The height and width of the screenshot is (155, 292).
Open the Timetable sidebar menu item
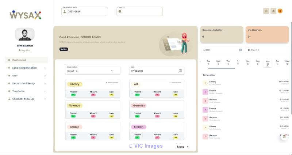(26, 91)
